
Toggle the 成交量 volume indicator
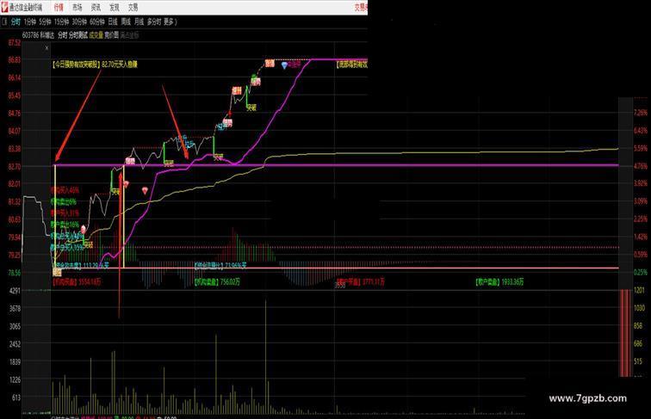(x=96, y=35)
